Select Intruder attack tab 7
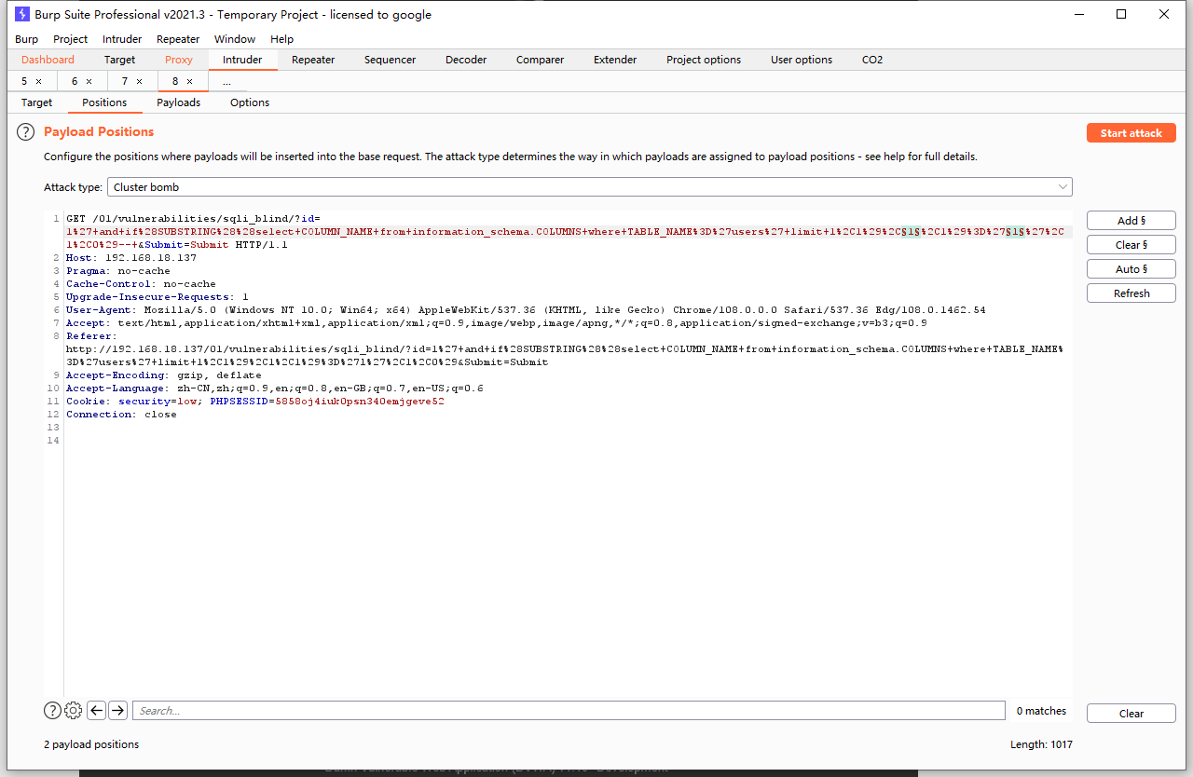The width and height of the screenshot is (1193, 777). 125,82
